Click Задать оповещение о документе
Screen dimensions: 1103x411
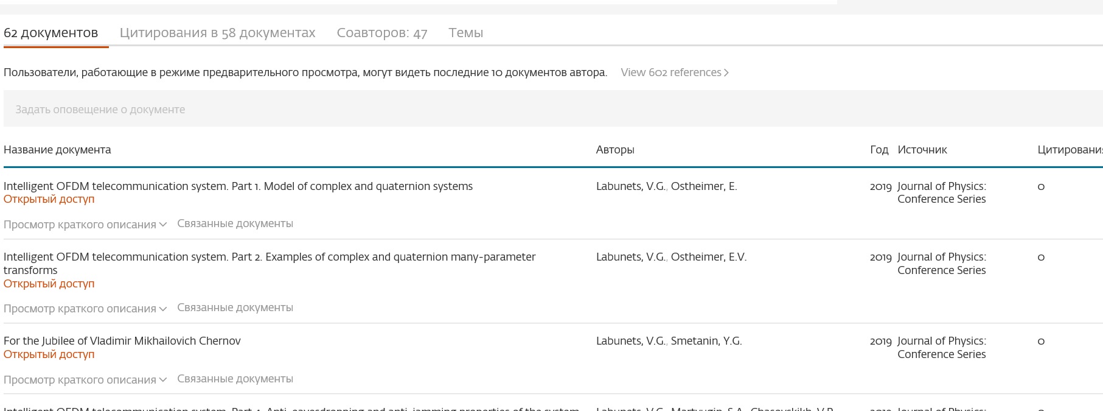coord(100,110)
